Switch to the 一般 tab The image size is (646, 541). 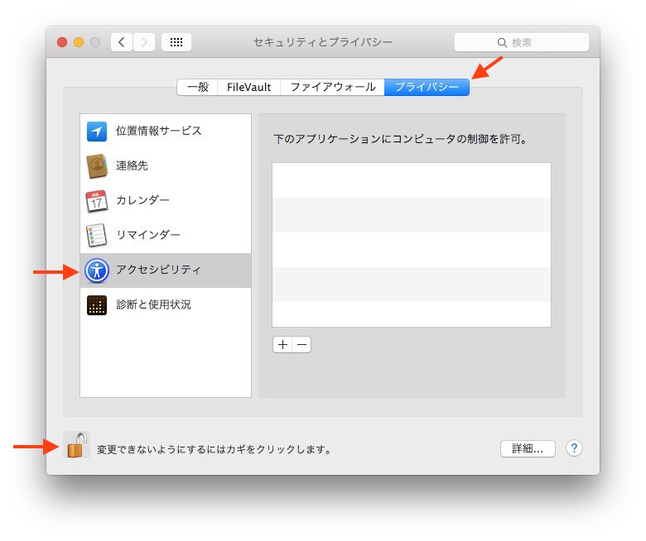point(197,87)
